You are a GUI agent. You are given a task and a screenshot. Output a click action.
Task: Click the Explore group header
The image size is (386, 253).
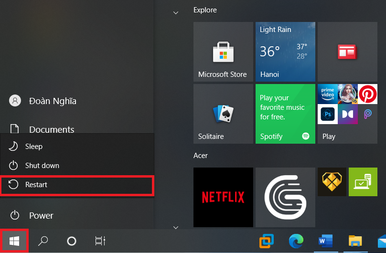(x=205, y=10)
